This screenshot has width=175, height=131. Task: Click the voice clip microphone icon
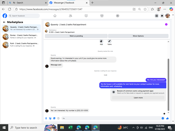(x=46, y=118)
